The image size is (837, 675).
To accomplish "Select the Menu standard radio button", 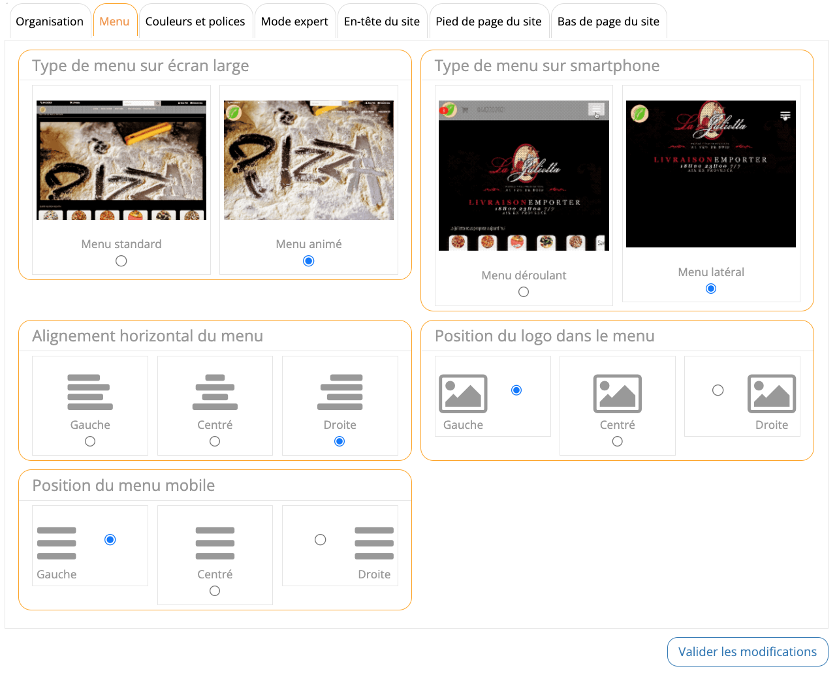I will coord(121,261).
